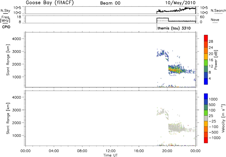Click the 500 label on velocity colorbar
The width and height of the screenshot is (226, 157).
(213, 105)
